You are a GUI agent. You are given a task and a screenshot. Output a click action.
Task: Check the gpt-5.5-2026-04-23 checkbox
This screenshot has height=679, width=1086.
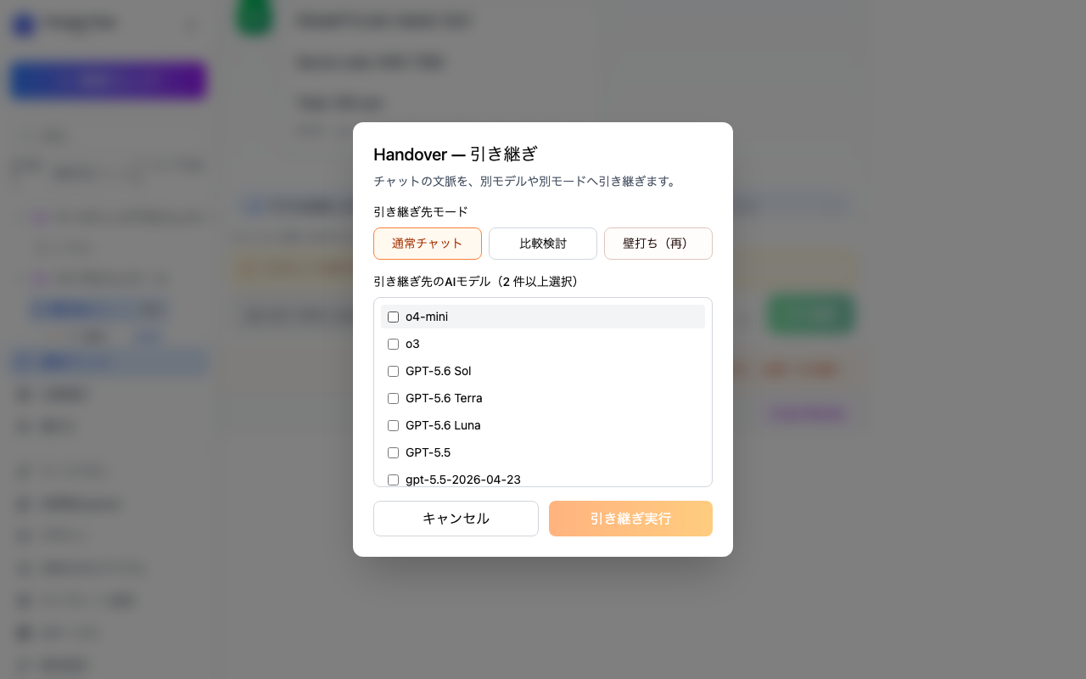tap(393, 480)
